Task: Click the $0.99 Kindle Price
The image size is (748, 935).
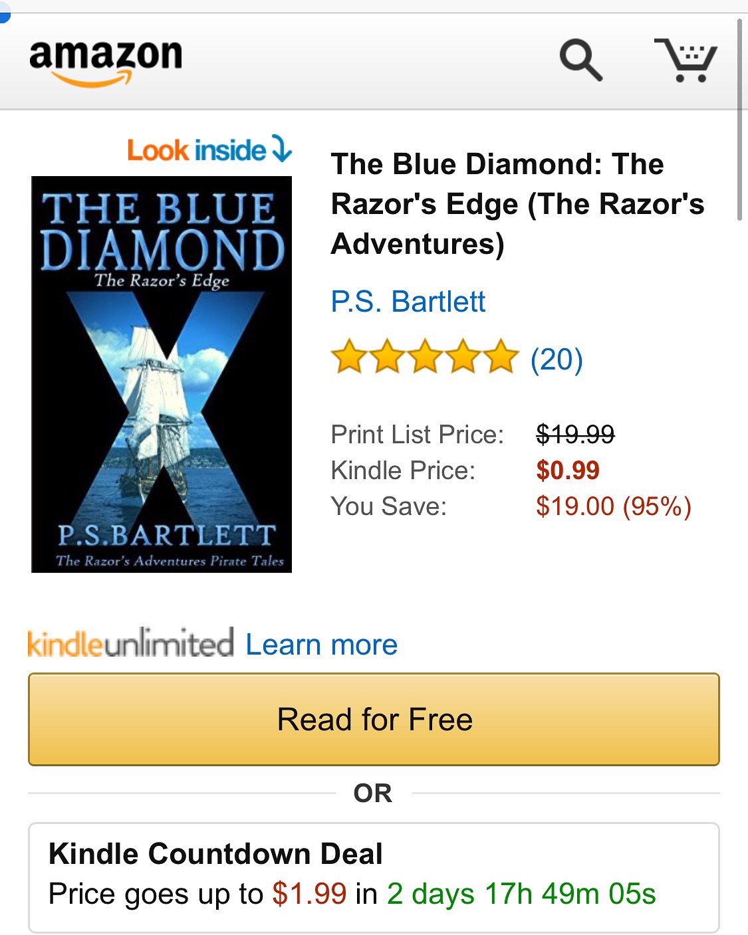Action: coord(568,470)
